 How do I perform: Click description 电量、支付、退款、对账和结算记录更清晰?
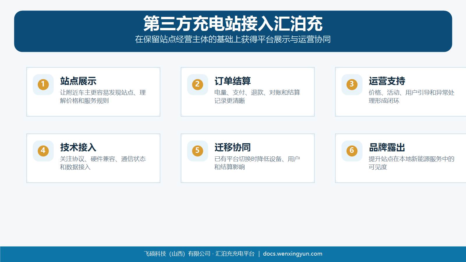coord(257,97)
